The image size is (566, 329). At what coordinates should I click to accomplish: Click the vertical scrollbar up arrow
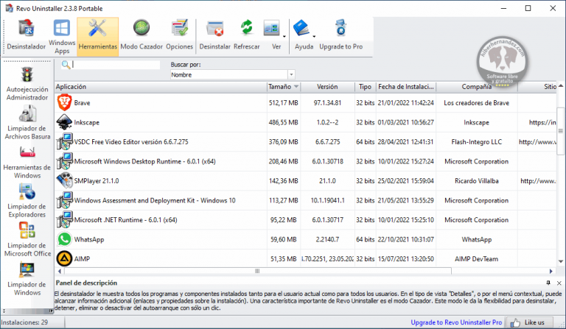tap(561, 86)
